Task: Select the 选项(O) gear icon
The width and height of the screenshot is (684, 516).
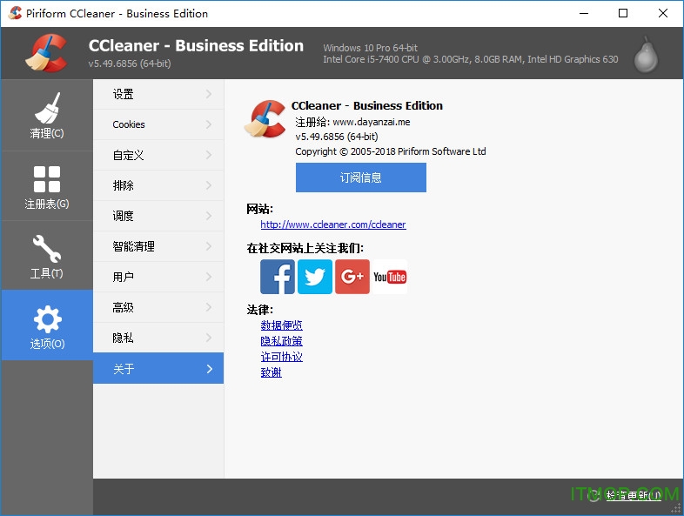Action: 47,319
